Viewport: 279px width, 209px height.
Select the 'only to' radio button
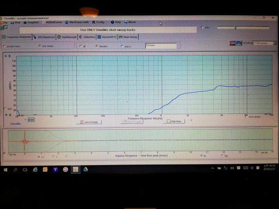(122, 46)
